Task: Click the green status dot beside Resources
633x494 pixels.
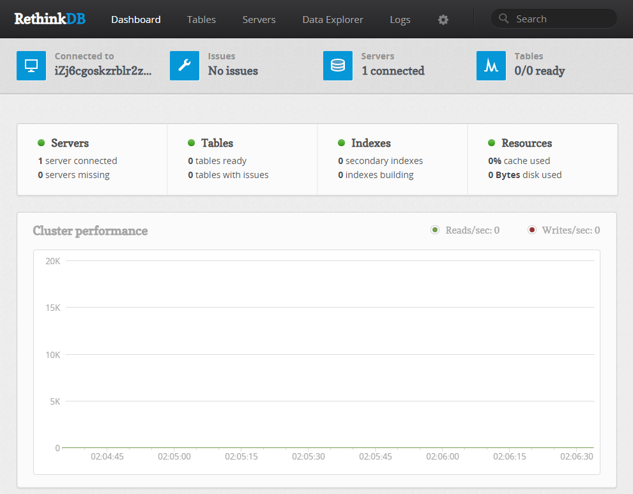Action: pos(492,143)
